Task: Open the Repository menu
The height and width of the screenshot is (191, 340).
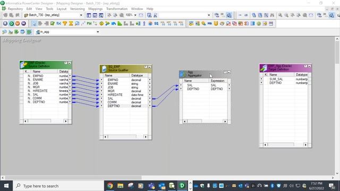Action: 15,8
